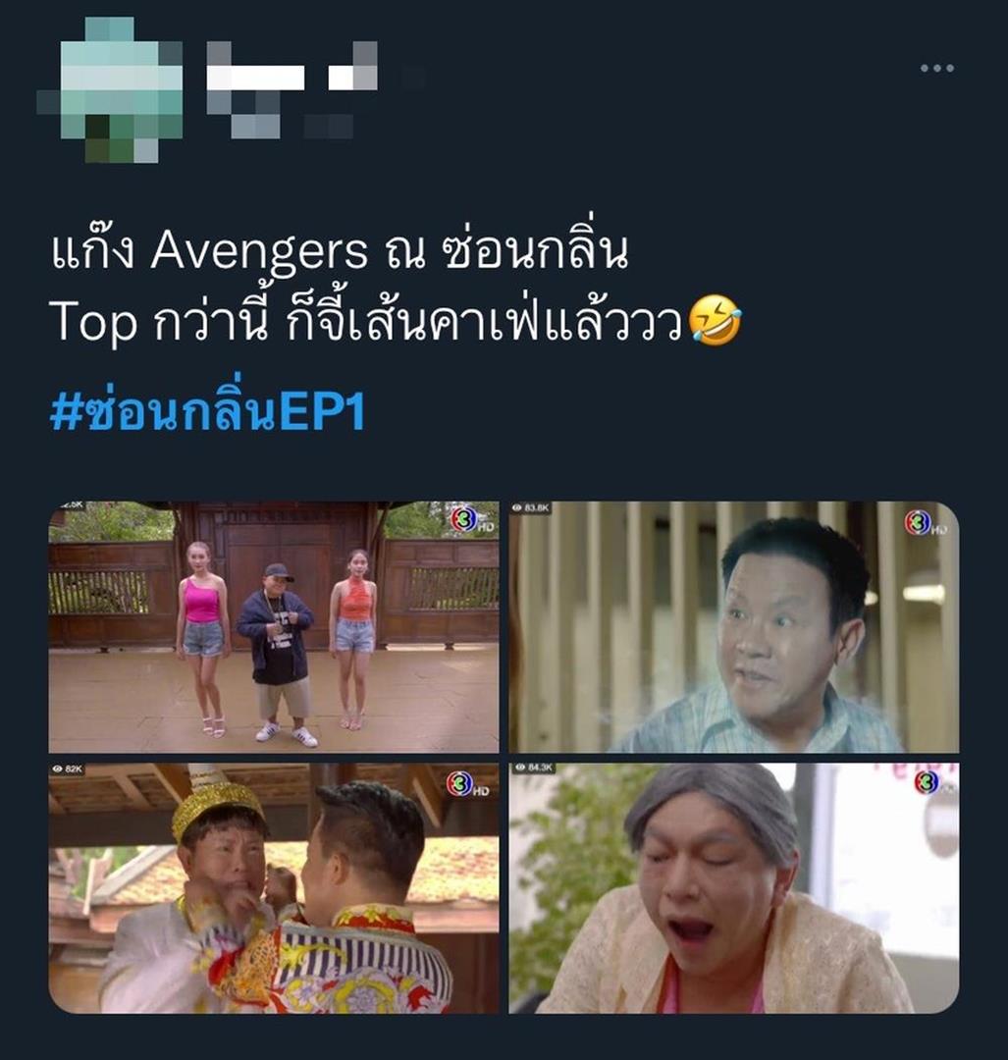
Task: Click the word Avengers in tweet text
Action: pos(259,252)
